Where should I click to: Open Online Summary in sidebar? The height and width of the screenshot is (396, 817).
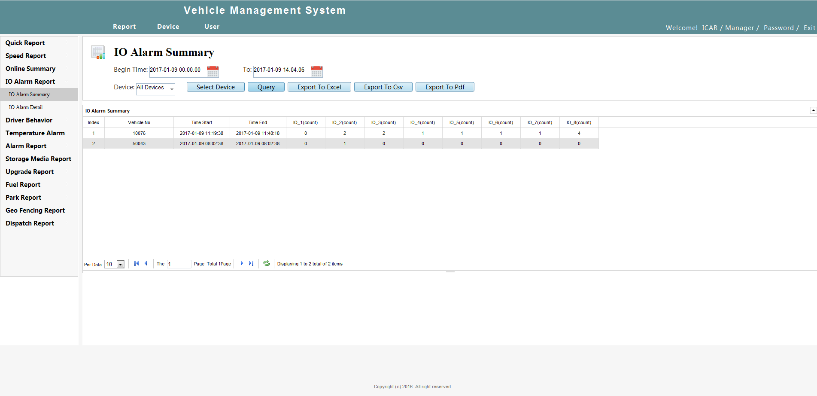coord(30,69)
